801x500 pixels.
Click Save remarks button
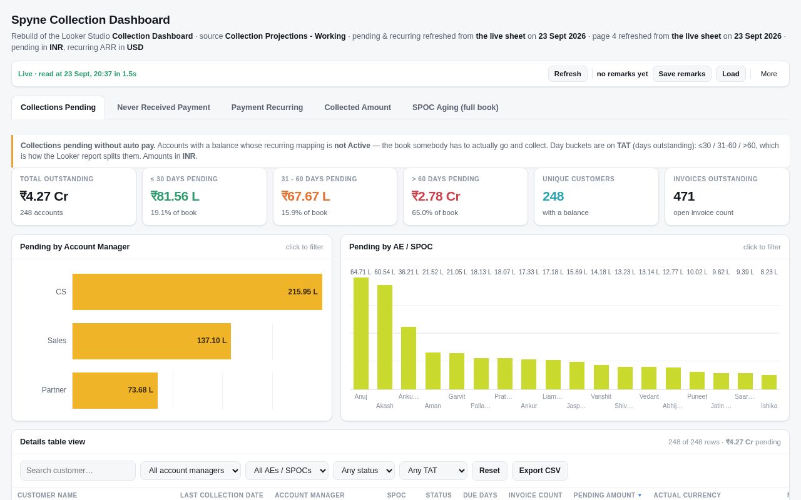(x=681, y=74)
